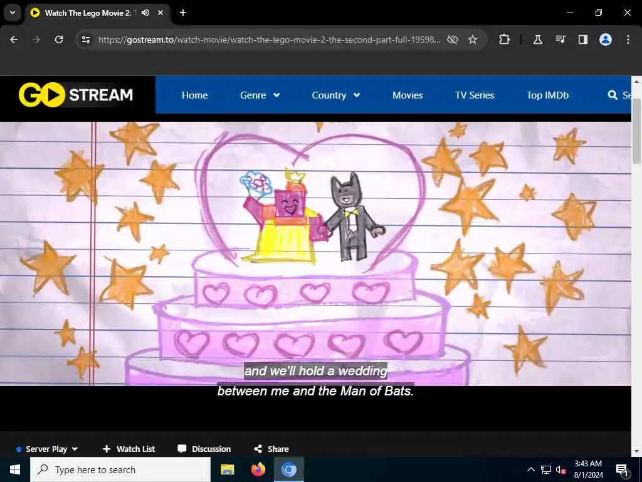Screen dimensions: 642x482
Task: Open the Chrome profile avatar
Action: coord(606,40)
